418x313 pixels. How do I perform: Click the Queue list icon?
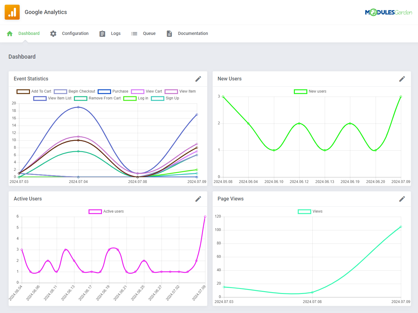[x=134, y=33]
